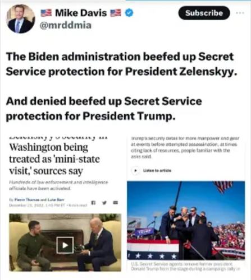Share article via Facebook icon

coord(94,203)
